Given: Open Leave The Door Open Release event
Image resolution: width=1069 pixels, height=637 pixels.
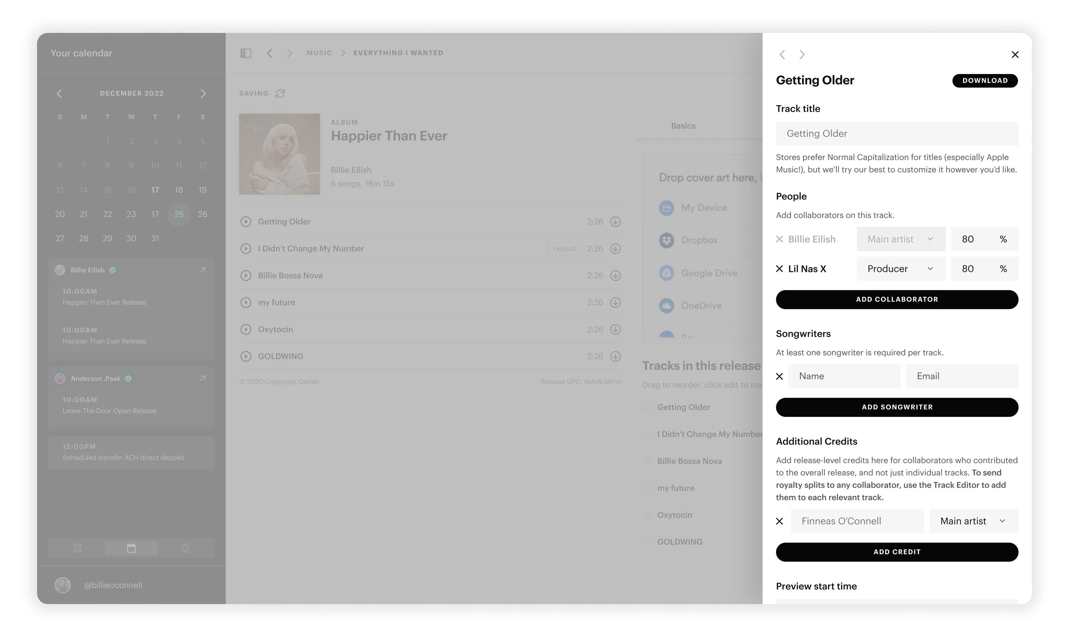Looking at the screenshot, I should pyautogui.click(x=131, y=405).
